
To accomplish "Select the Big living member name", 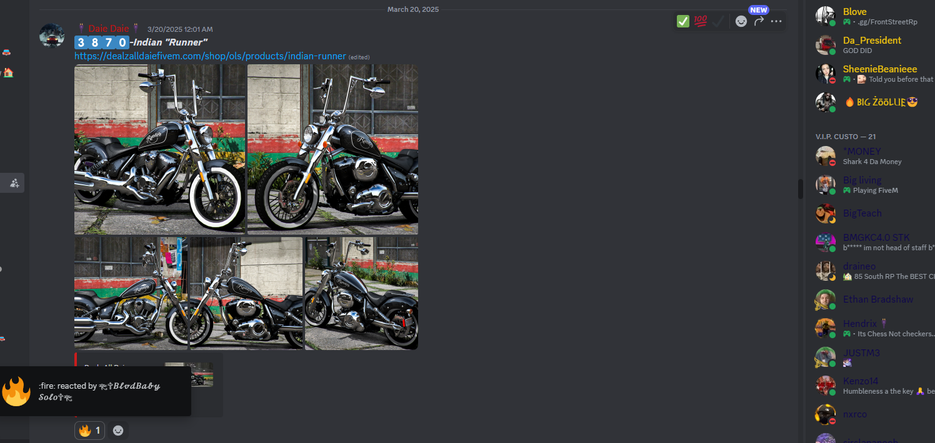I will pos(862,180).
